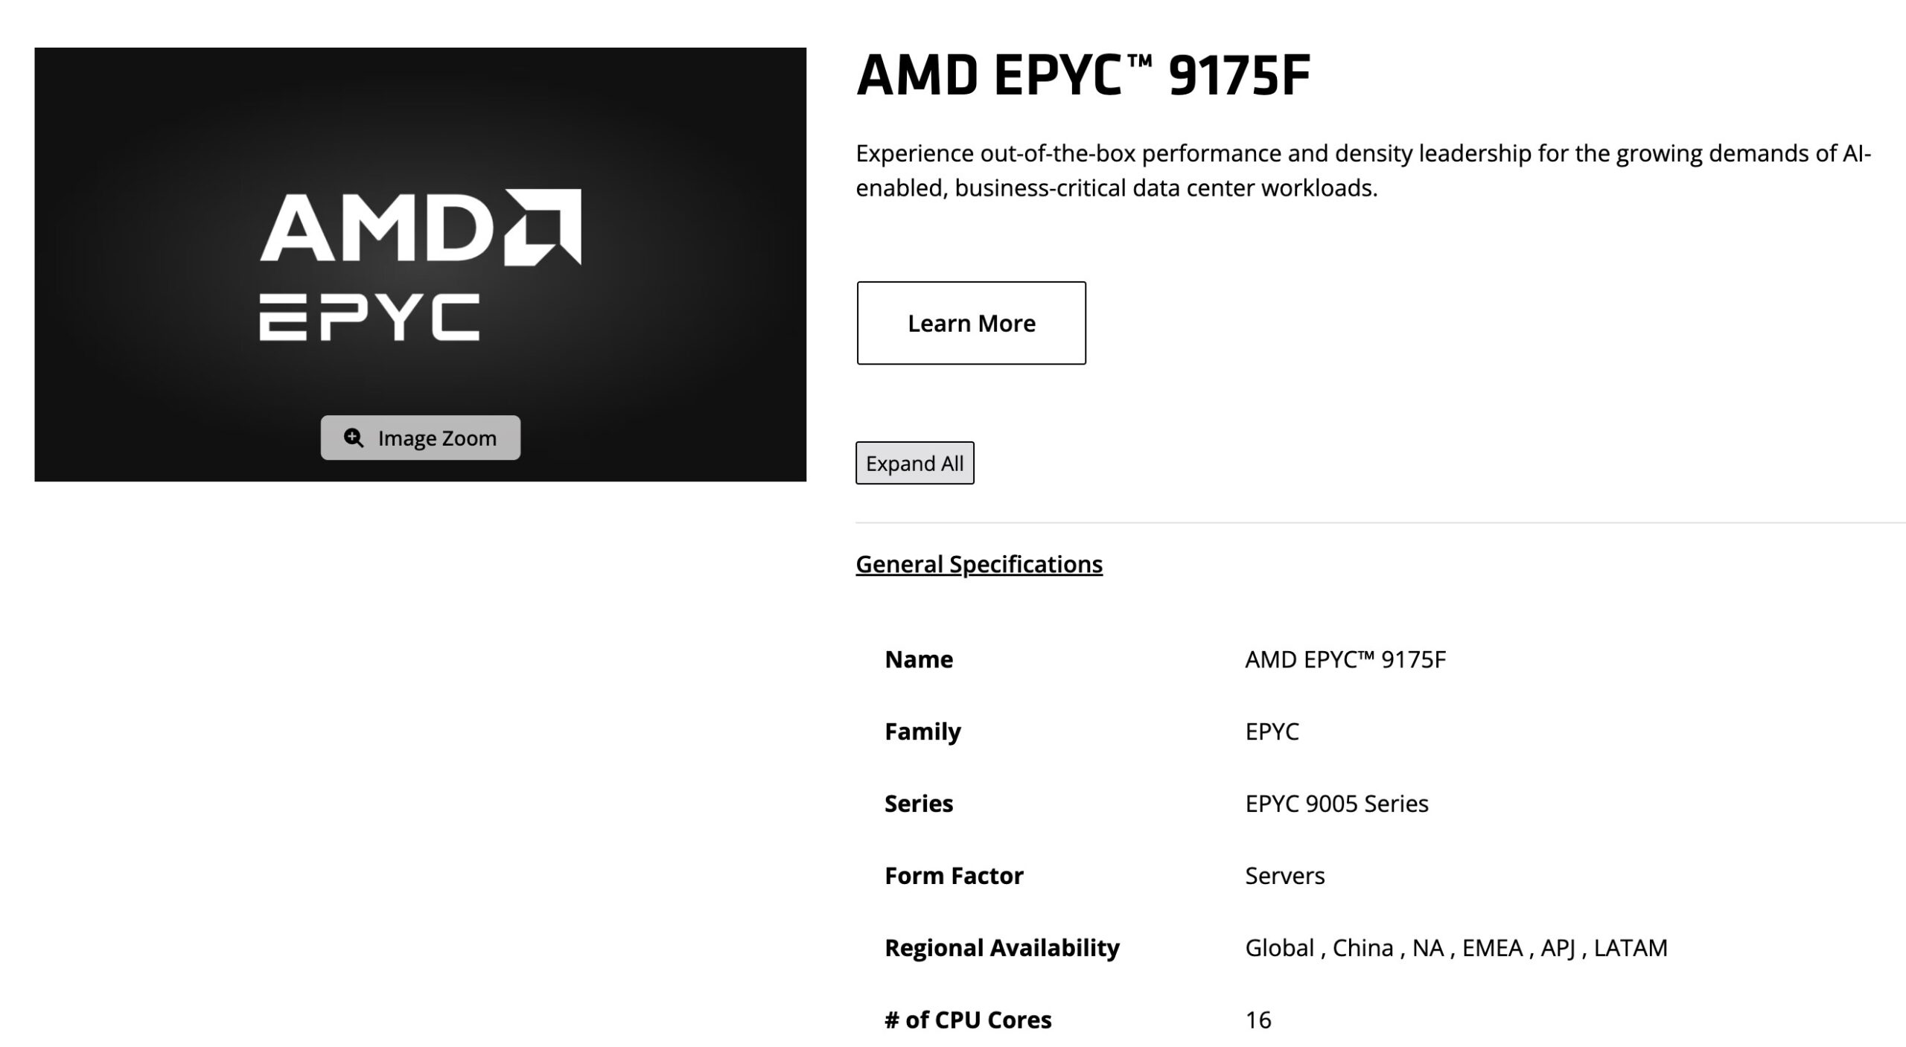Image resolution: width=1906 pixels, height=1047 pixels.
Task: Select the Form Factor specification label
Action: pyautogui.click(x=954, y=876)
